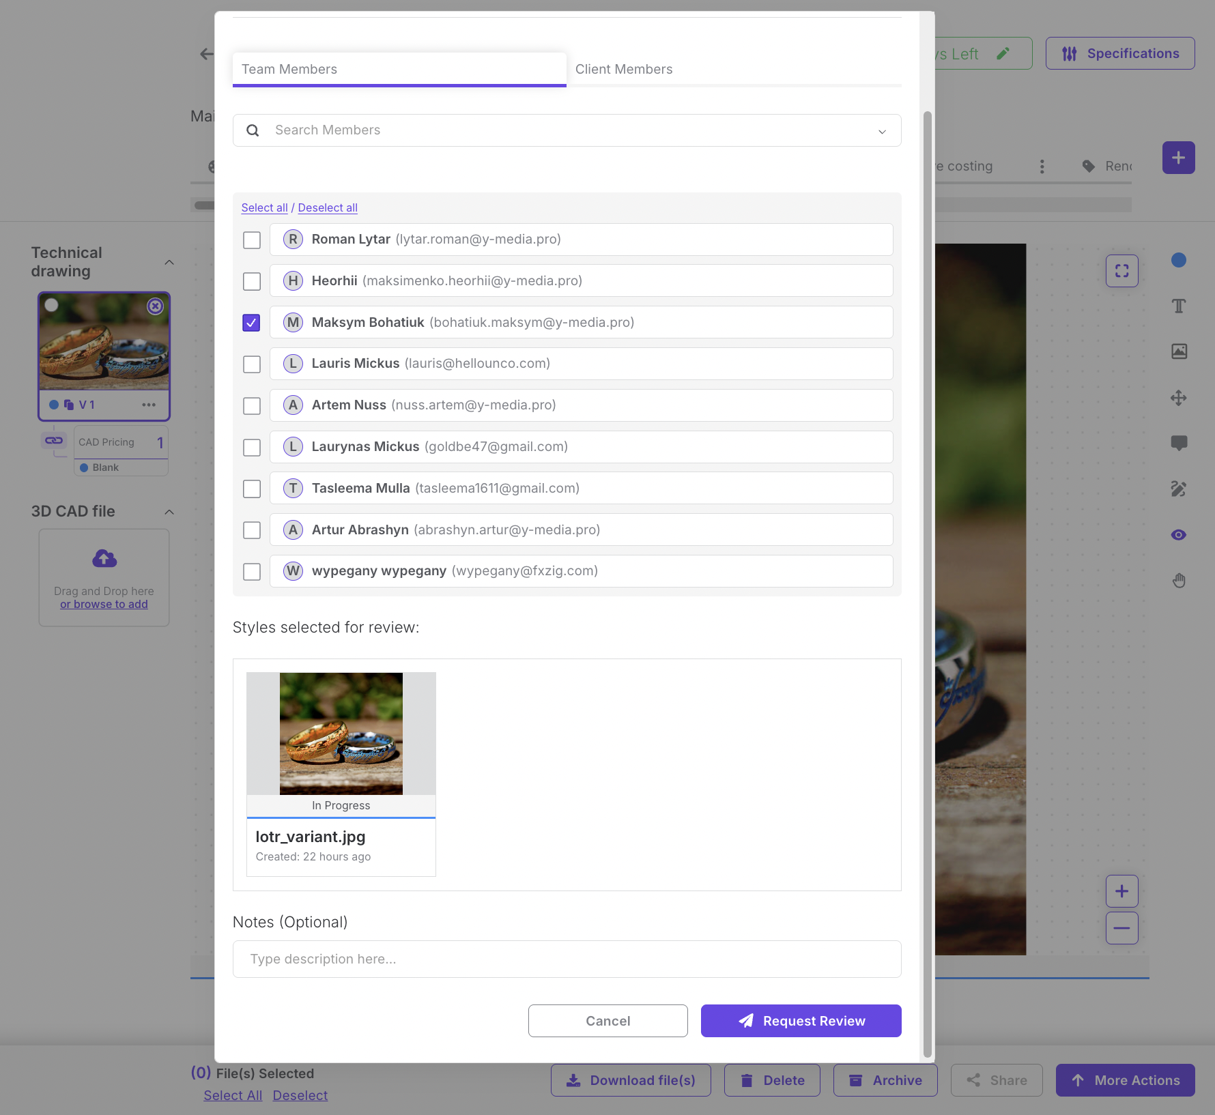Screen dimensions: 1215x1115
Task: Click the image insert tool icon
Action: click(1179, 351)
